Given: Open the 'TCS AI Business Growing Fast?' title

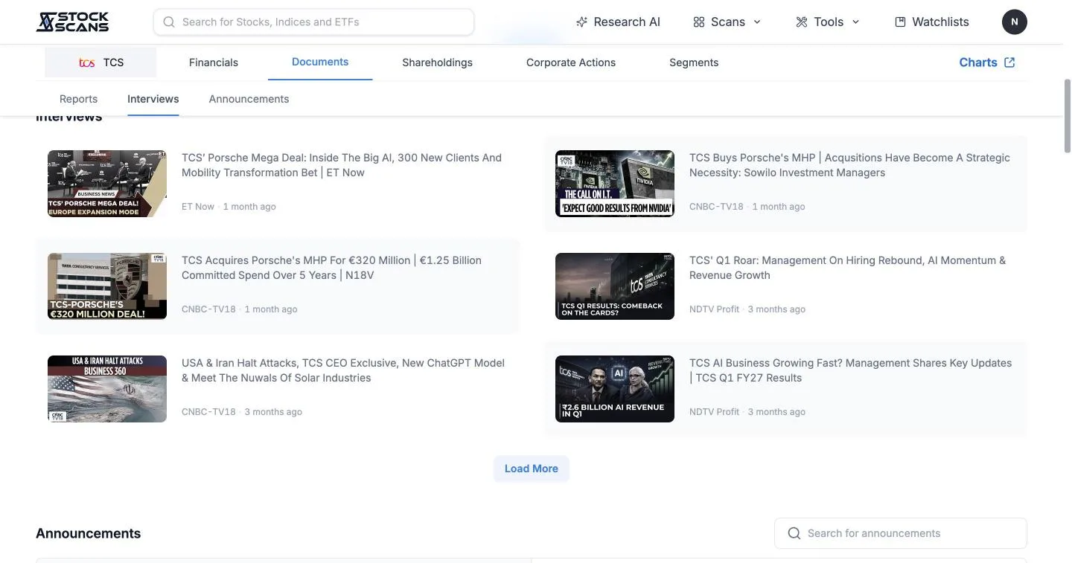Looking at the screenshot, I should (850, 370).
